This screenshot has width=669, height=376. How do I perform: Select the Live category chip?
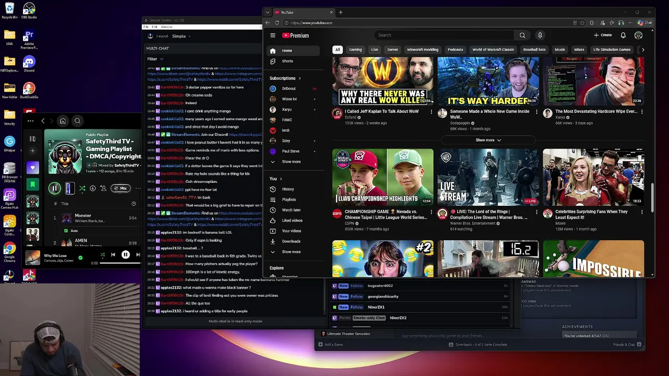[x=374, y=50]
